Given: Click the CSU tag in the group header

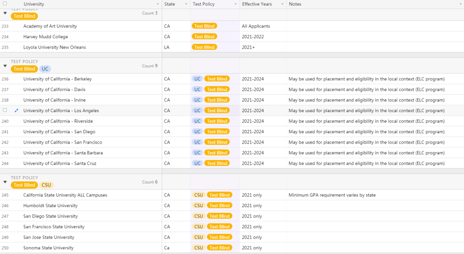Looking at the screenshot, I should (46, 185).
